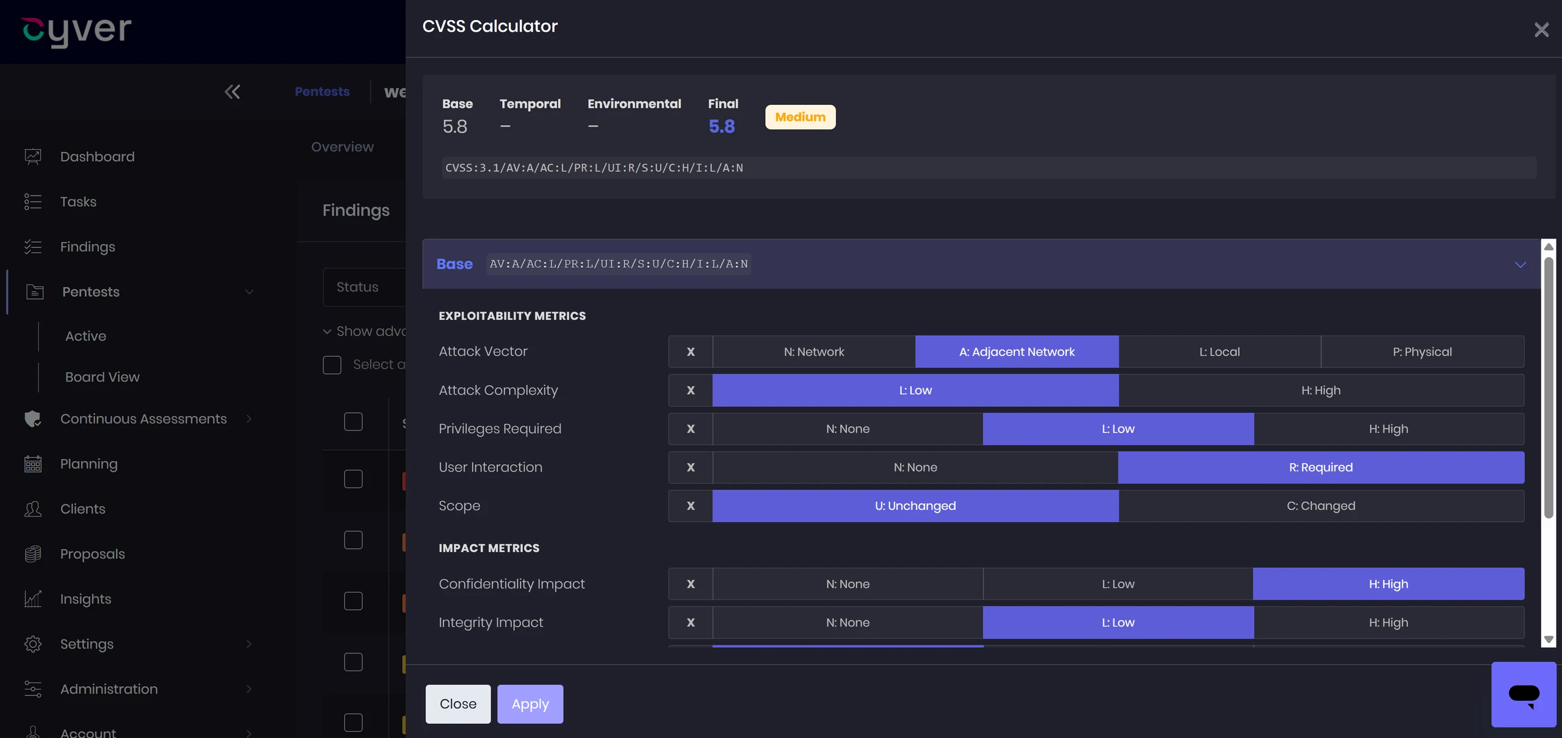Clear Scope selection with X

(691, 506)
